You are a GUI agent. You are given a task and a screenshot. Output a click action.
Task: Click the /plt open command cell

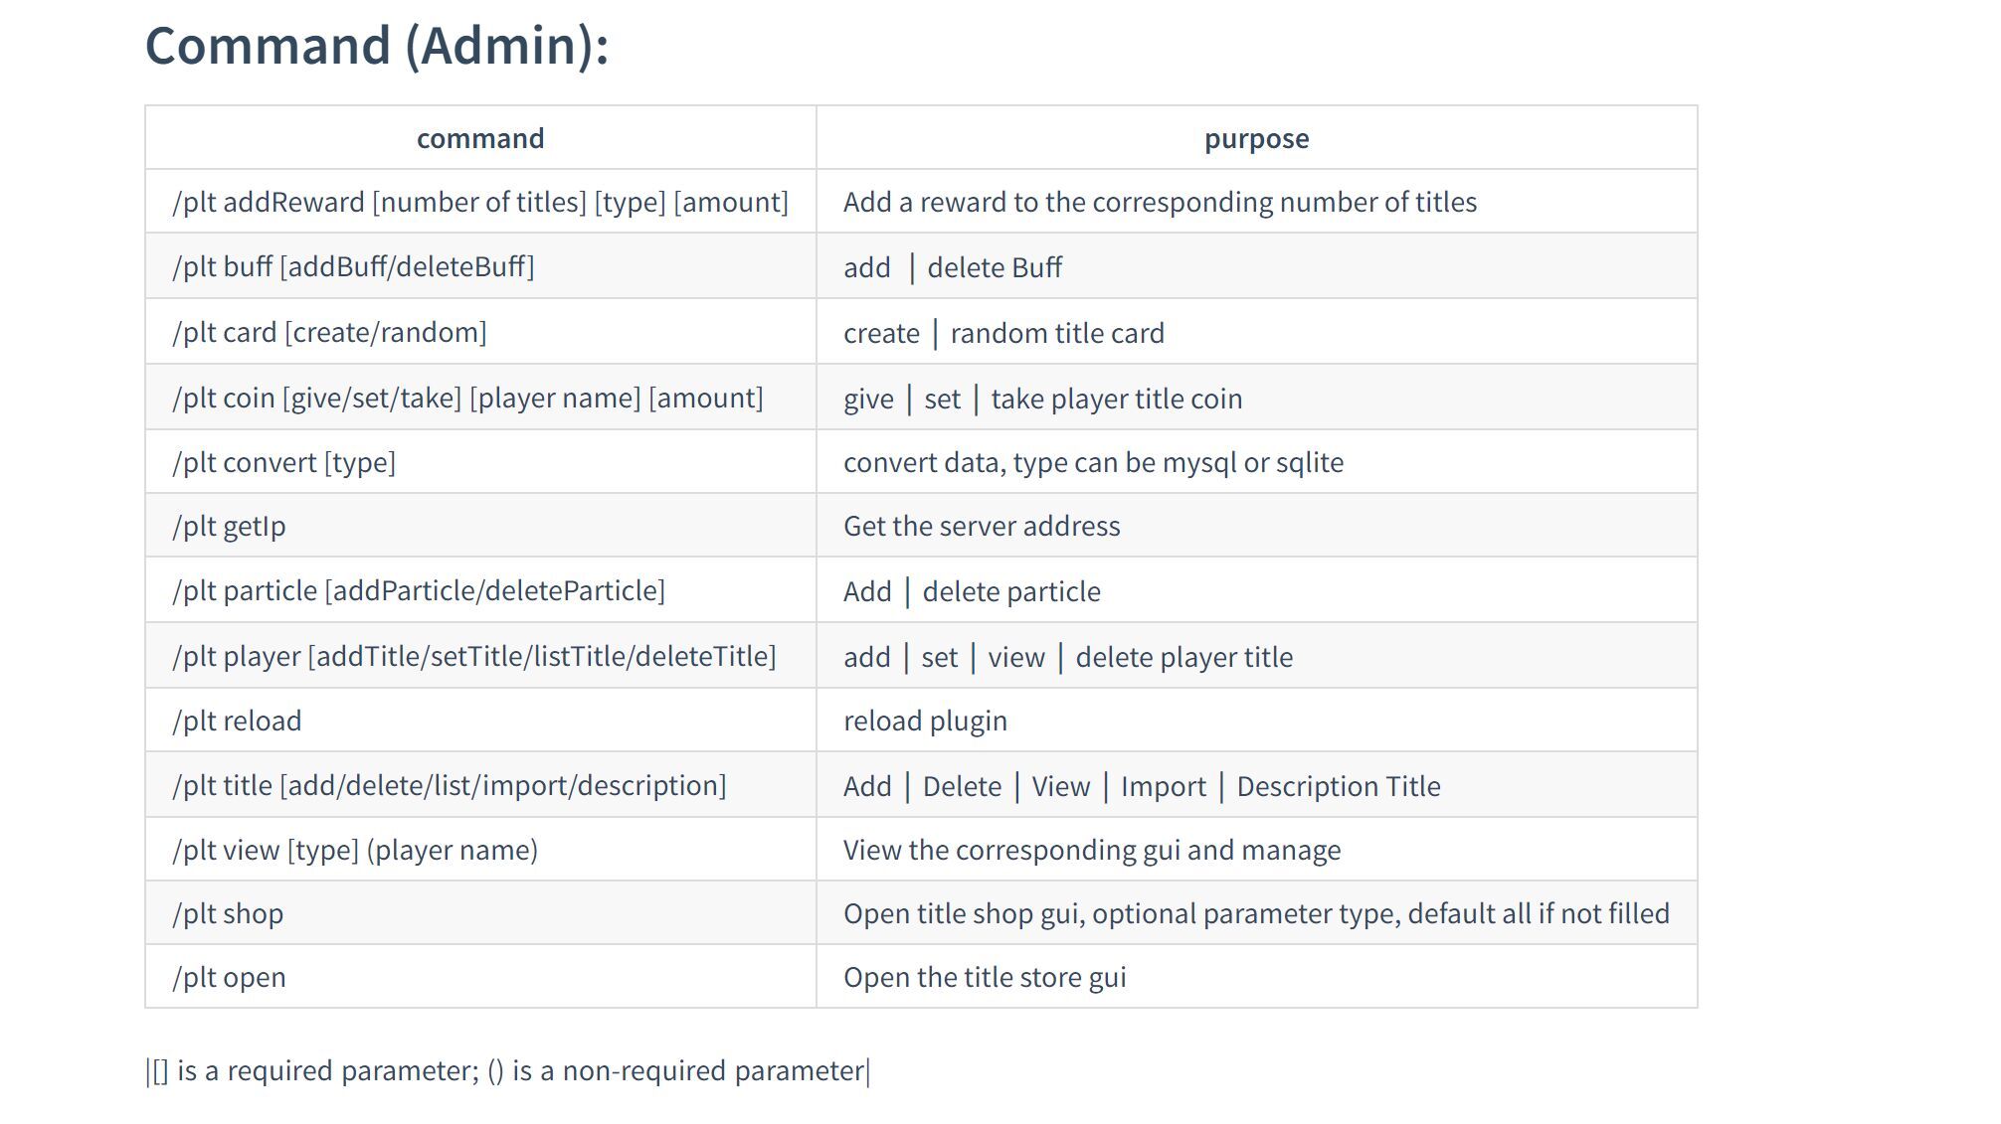[x=480, y=977]
